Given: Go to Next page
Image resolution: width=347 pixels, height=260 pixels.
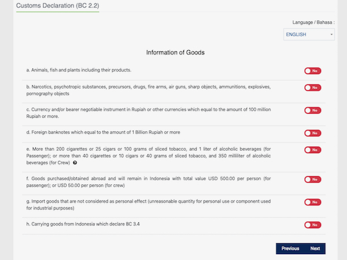Looking at the screenshot, I should point(315,248).
